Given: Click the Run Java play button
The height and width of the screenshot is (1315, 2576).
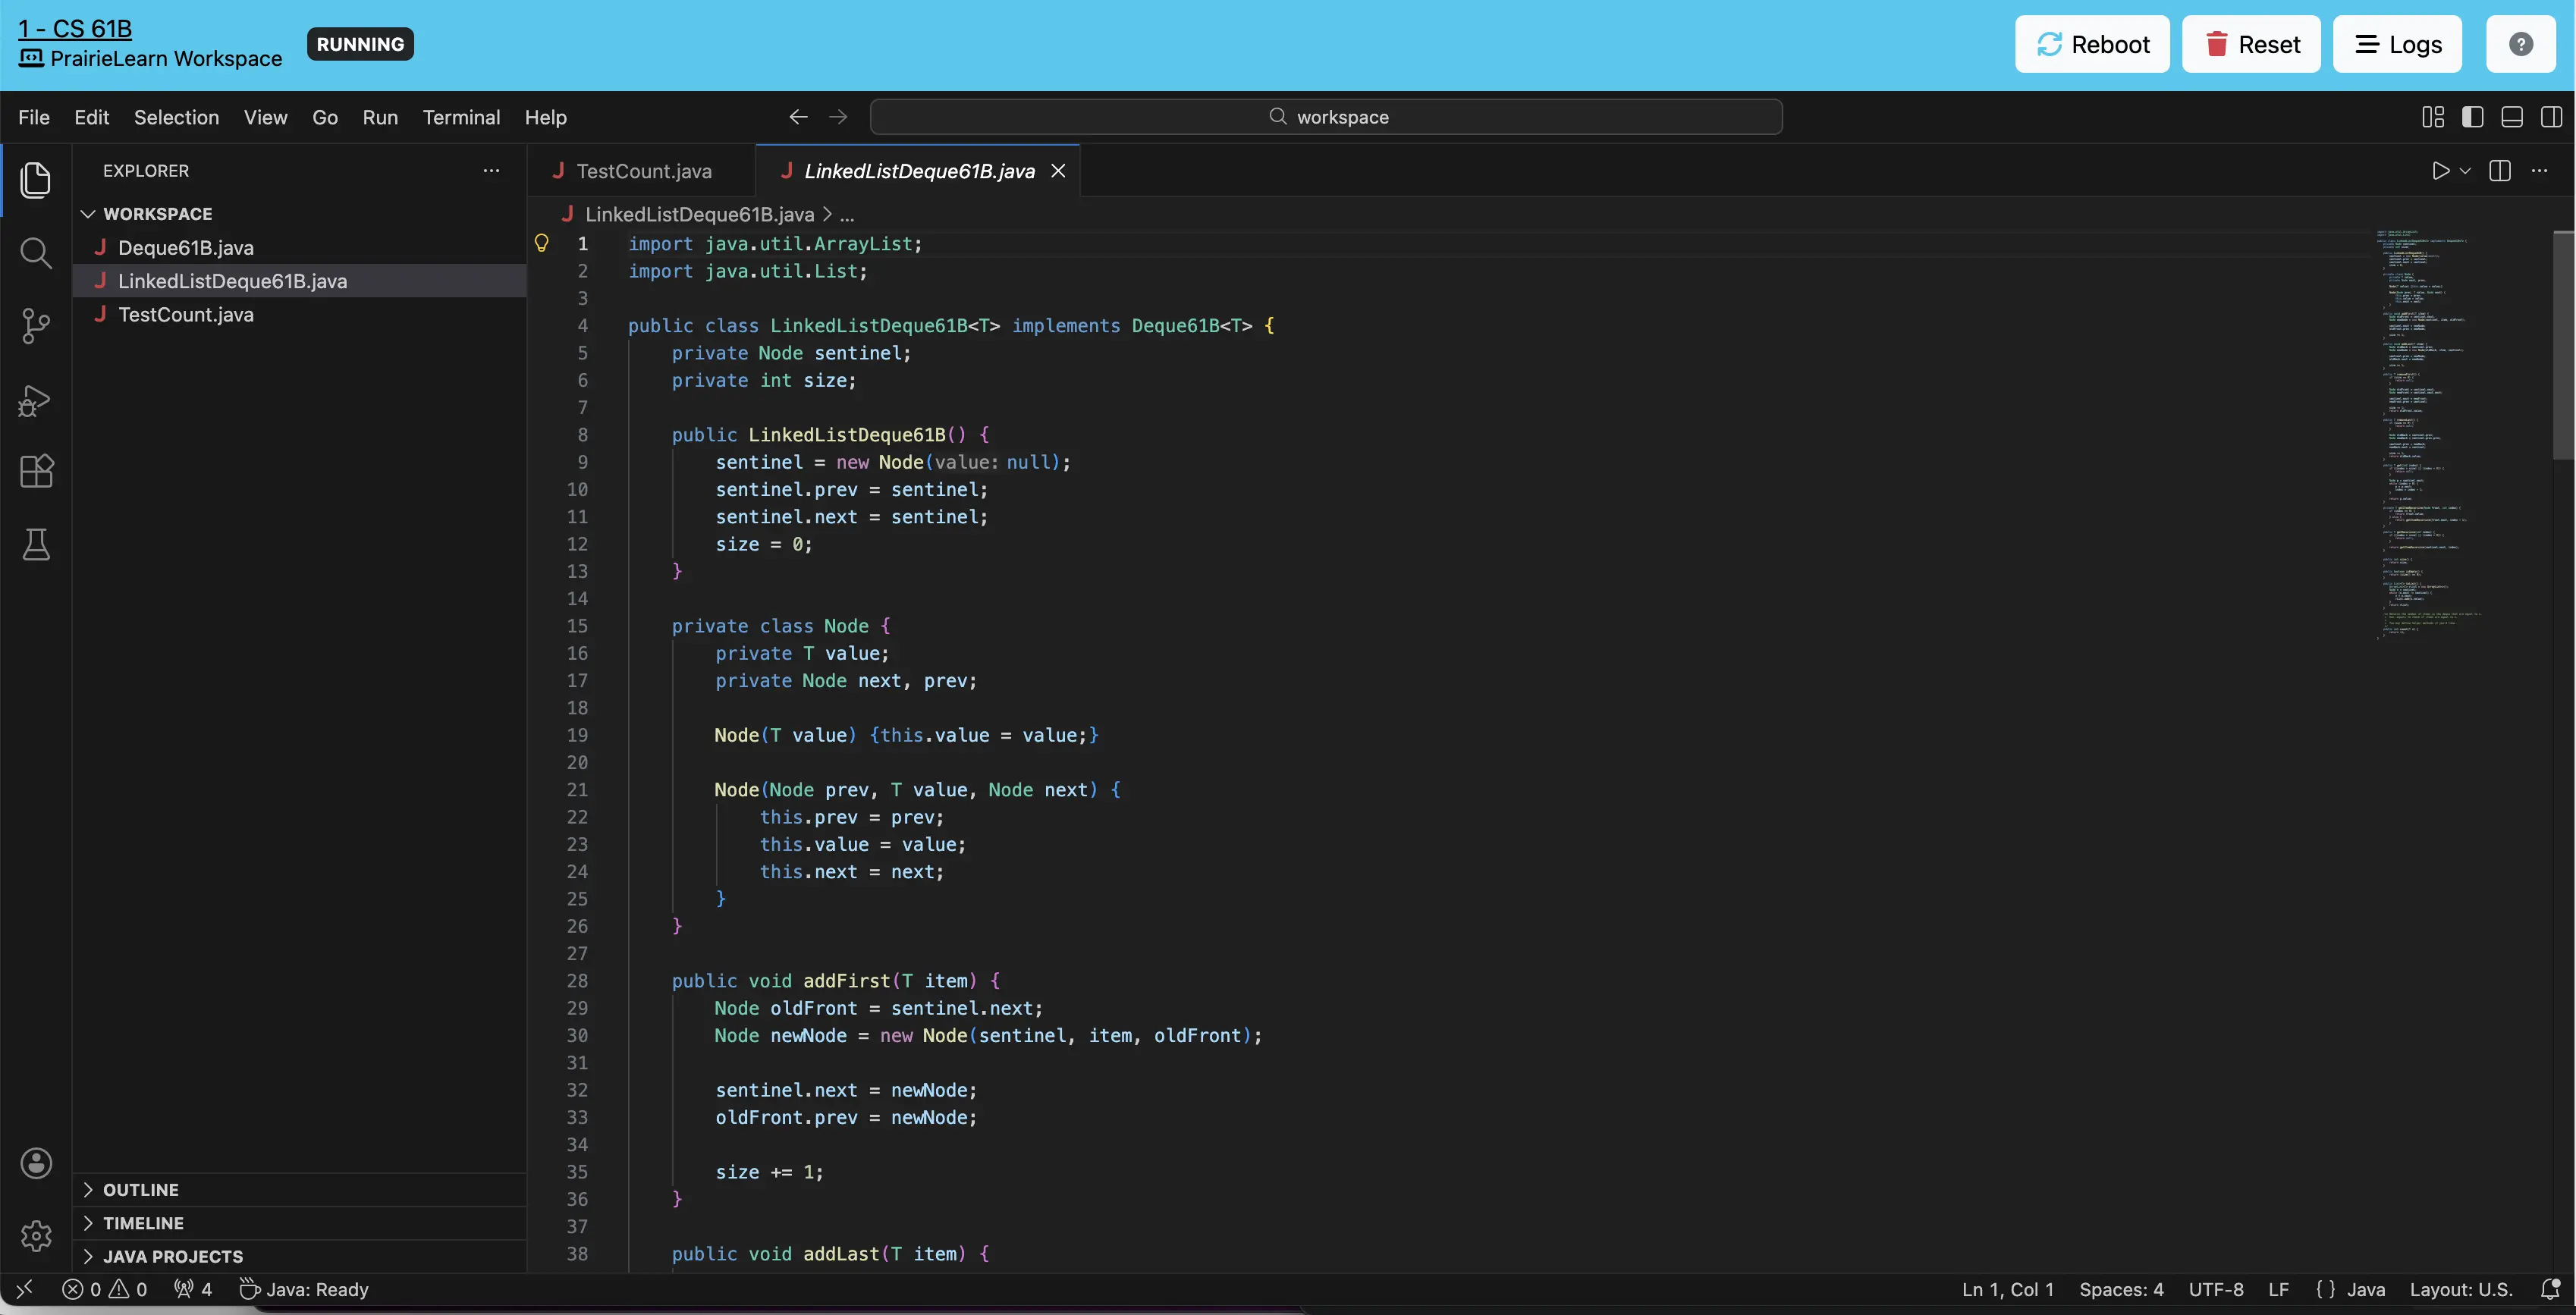Looking at the screenshot, I should [2440, 171].
